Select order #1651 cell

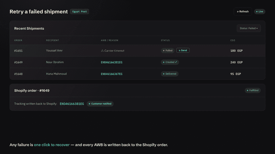(x=18, y=51)
